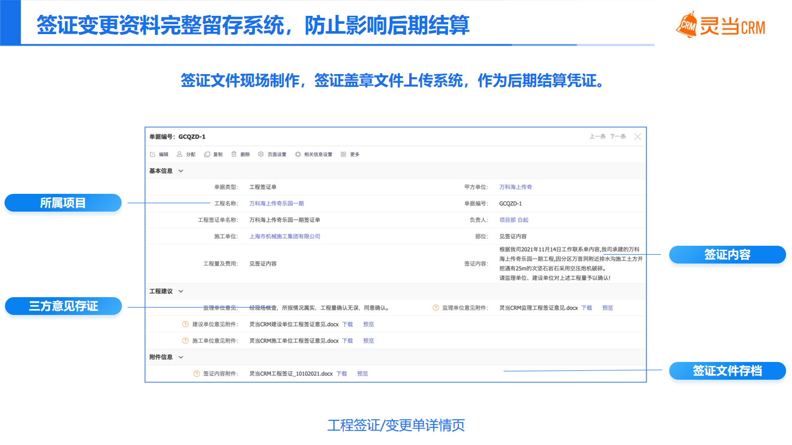This screenshot has width=792, height=445.
Task: Click the 删除 (delete) trash icon
Action: [234, 154]
